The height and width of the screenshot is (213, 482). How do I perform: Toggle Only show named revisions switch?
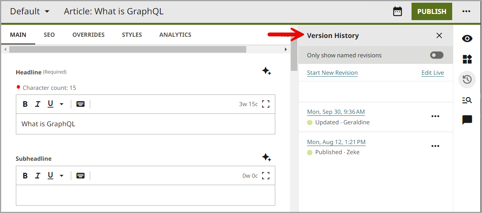pos(437,55)
